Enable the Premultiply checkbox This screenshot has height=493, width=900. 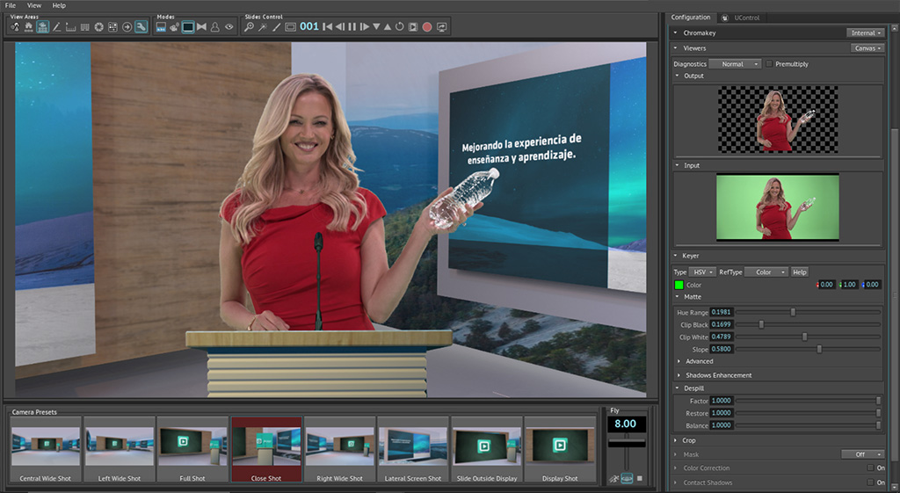tap(769, 64)
